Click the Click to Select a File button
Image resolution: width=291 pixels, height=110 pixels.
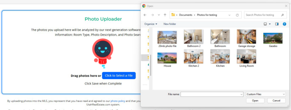pyautogui.click(x=119, y=76)
